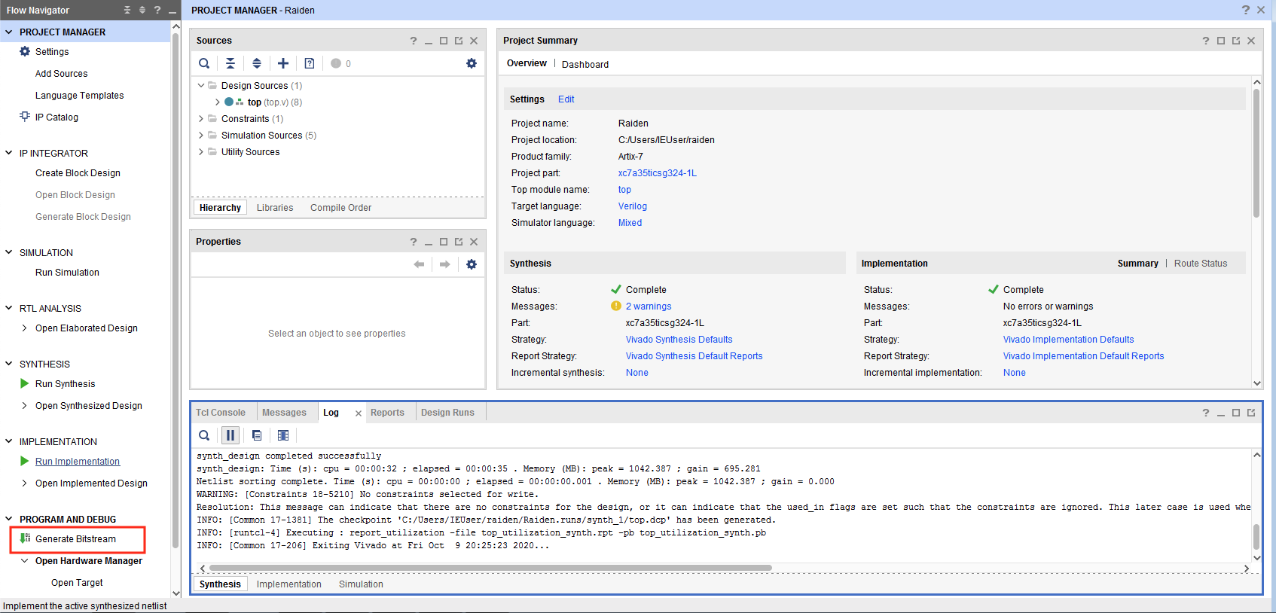
Task: Go back with Properties previous arrow
Action: 419,264
